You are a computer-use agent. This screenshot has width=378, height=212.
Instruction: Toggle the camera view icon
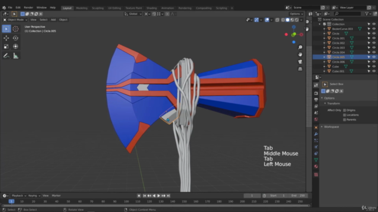[x=300, y=62]
